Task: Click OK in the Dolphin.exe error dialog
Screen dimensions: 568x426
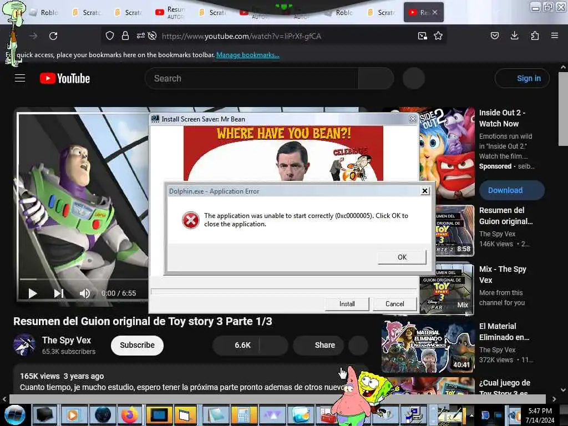Action: point(402,257)
